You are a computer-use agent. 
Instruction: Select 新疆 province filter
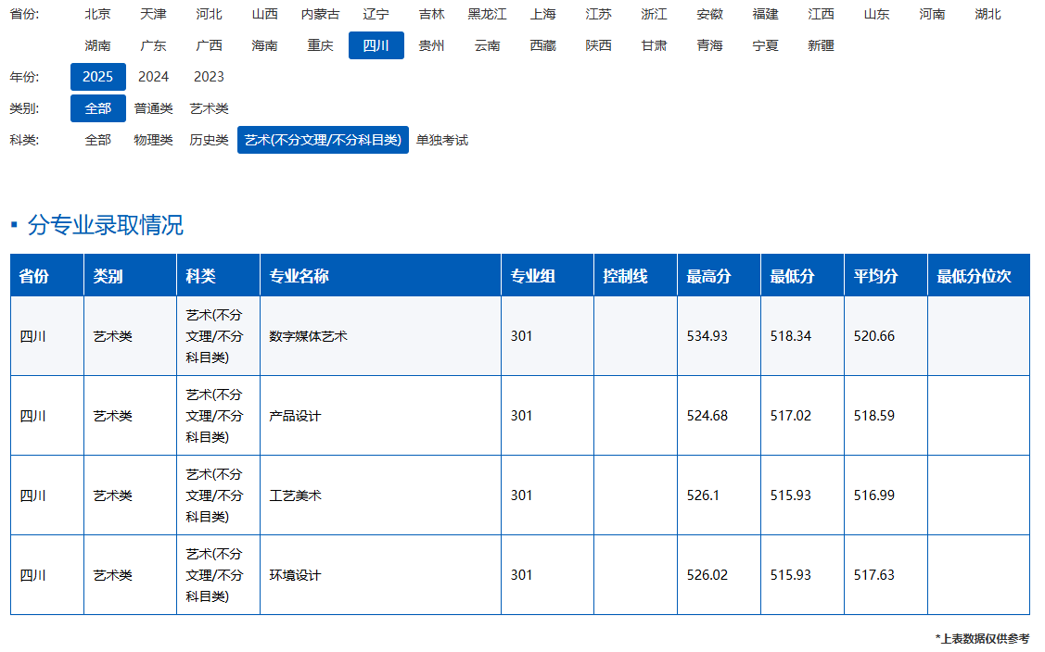click(822, 45)
